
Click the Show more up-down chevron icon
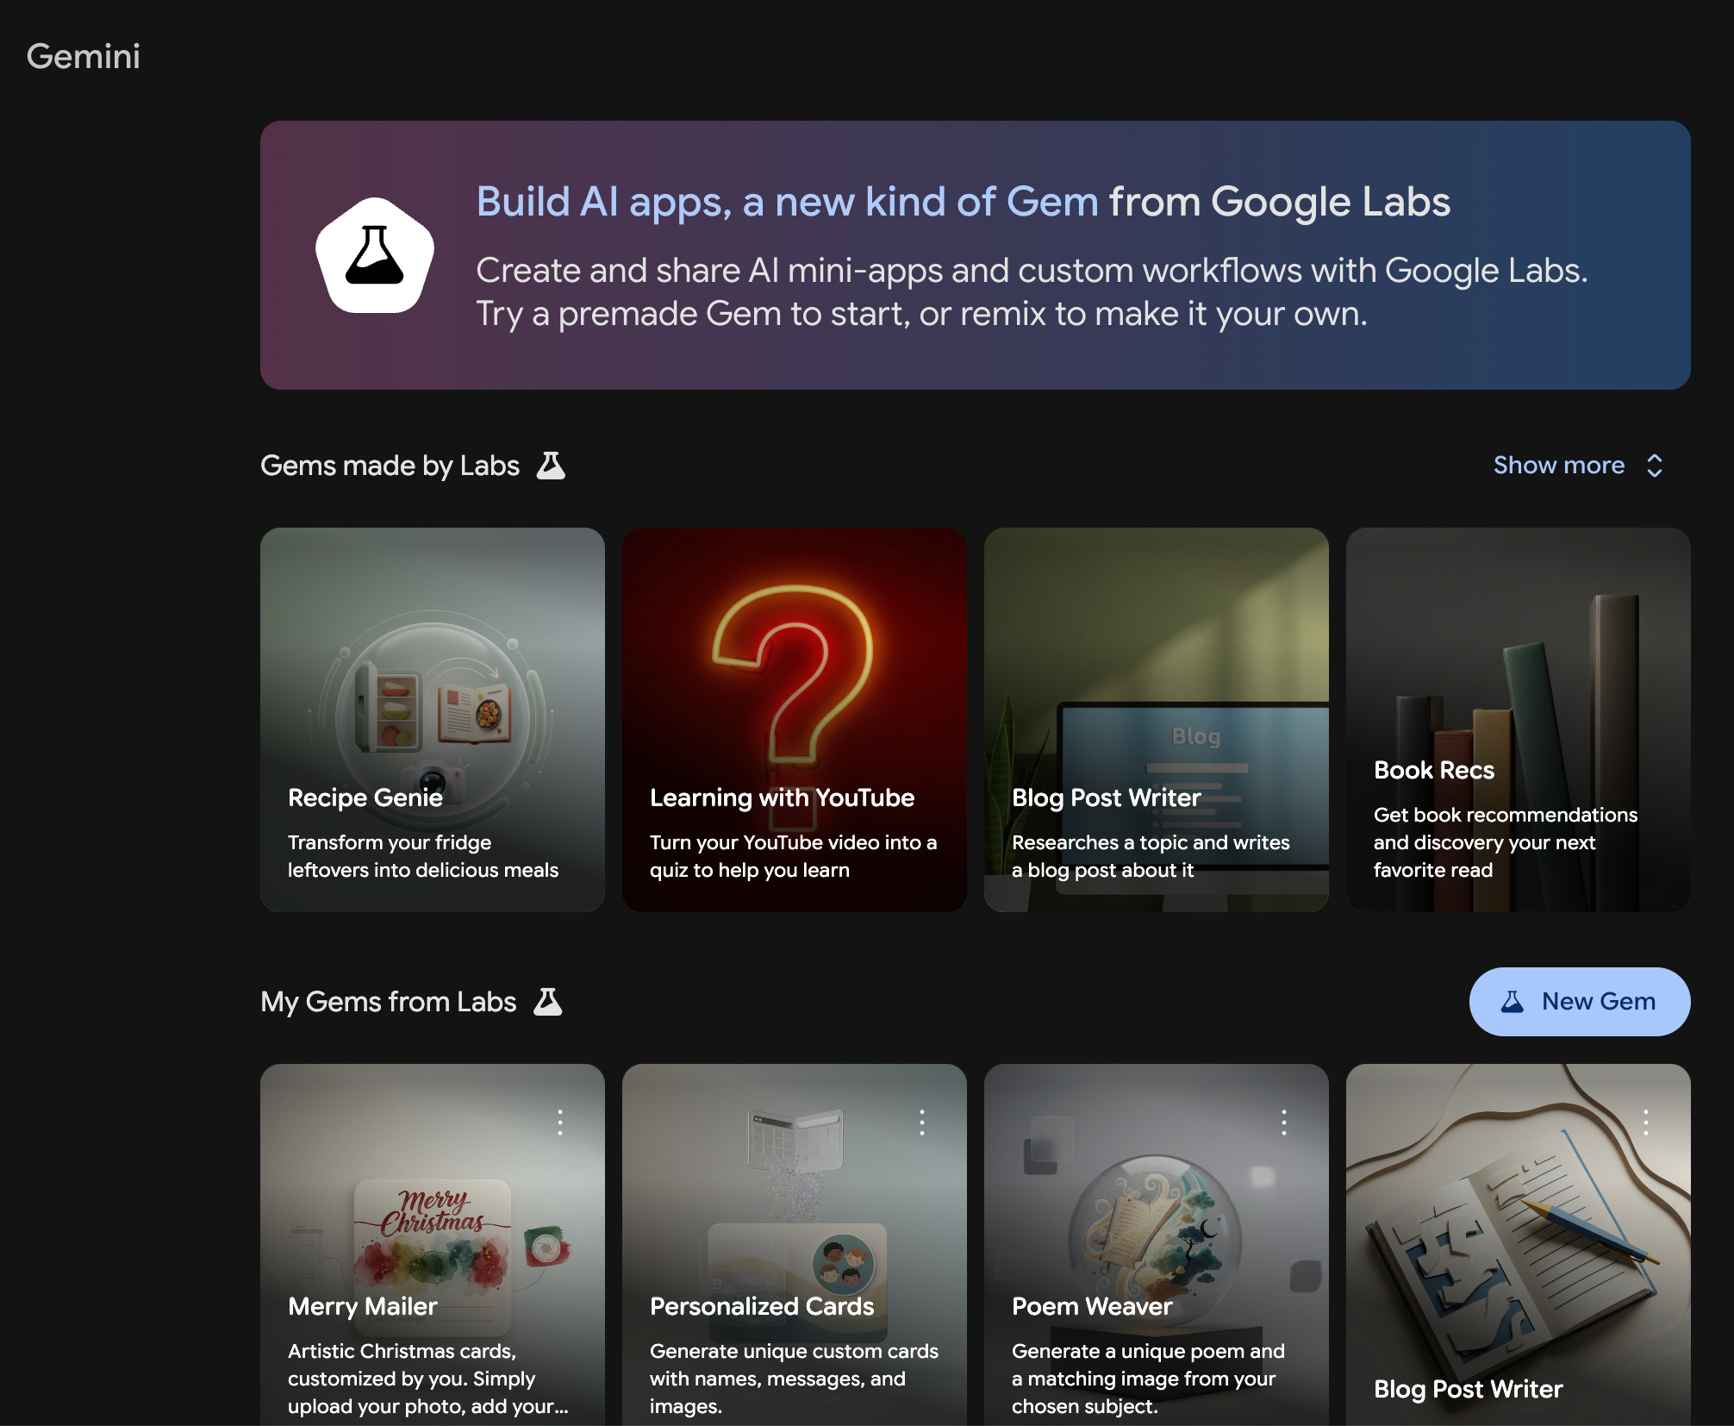click(1654, 466)
